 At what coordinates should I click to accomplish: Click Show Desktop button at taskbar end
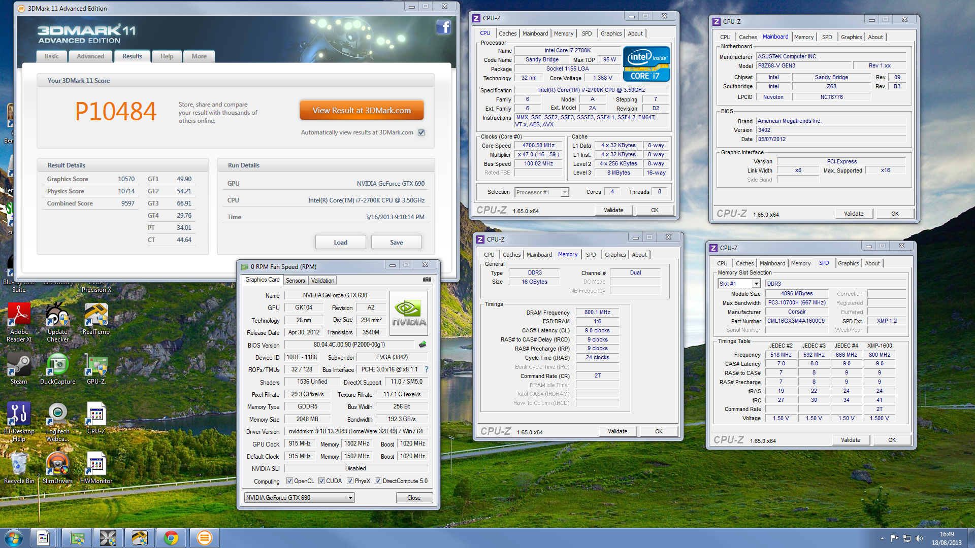pyautogui.click(x=971, y=538)
